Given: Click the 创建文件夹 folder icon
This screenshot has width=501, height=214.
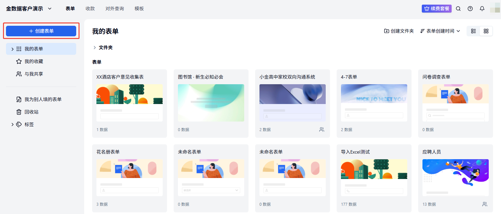Looking at the screenshot, I should click(387, 31).
